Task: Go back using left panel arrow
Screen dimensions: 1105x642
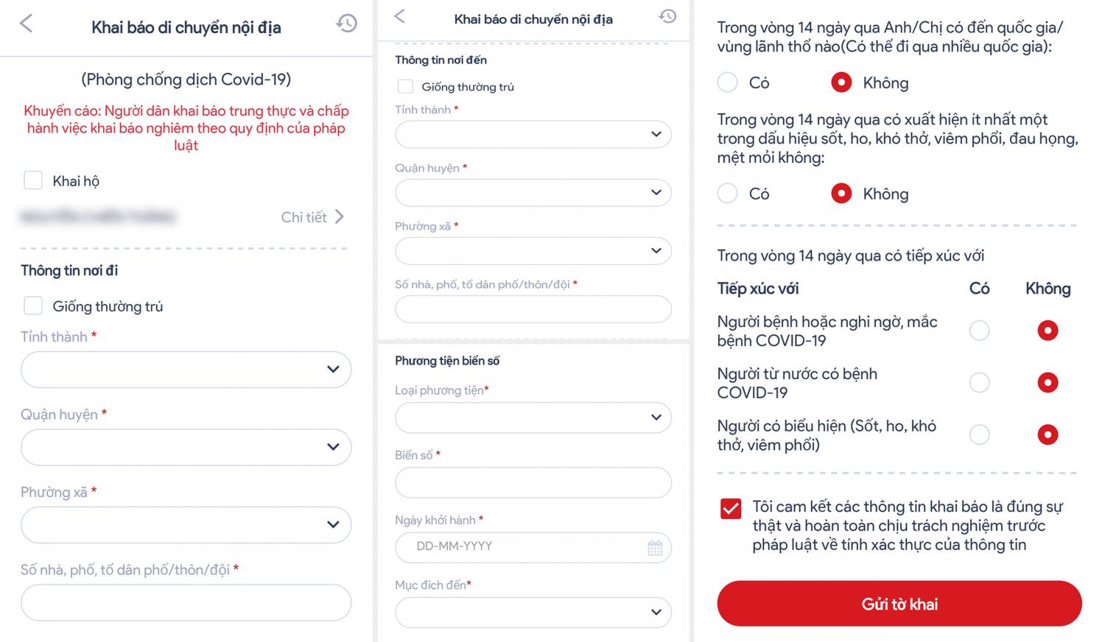Action: (x=27, y=24)
